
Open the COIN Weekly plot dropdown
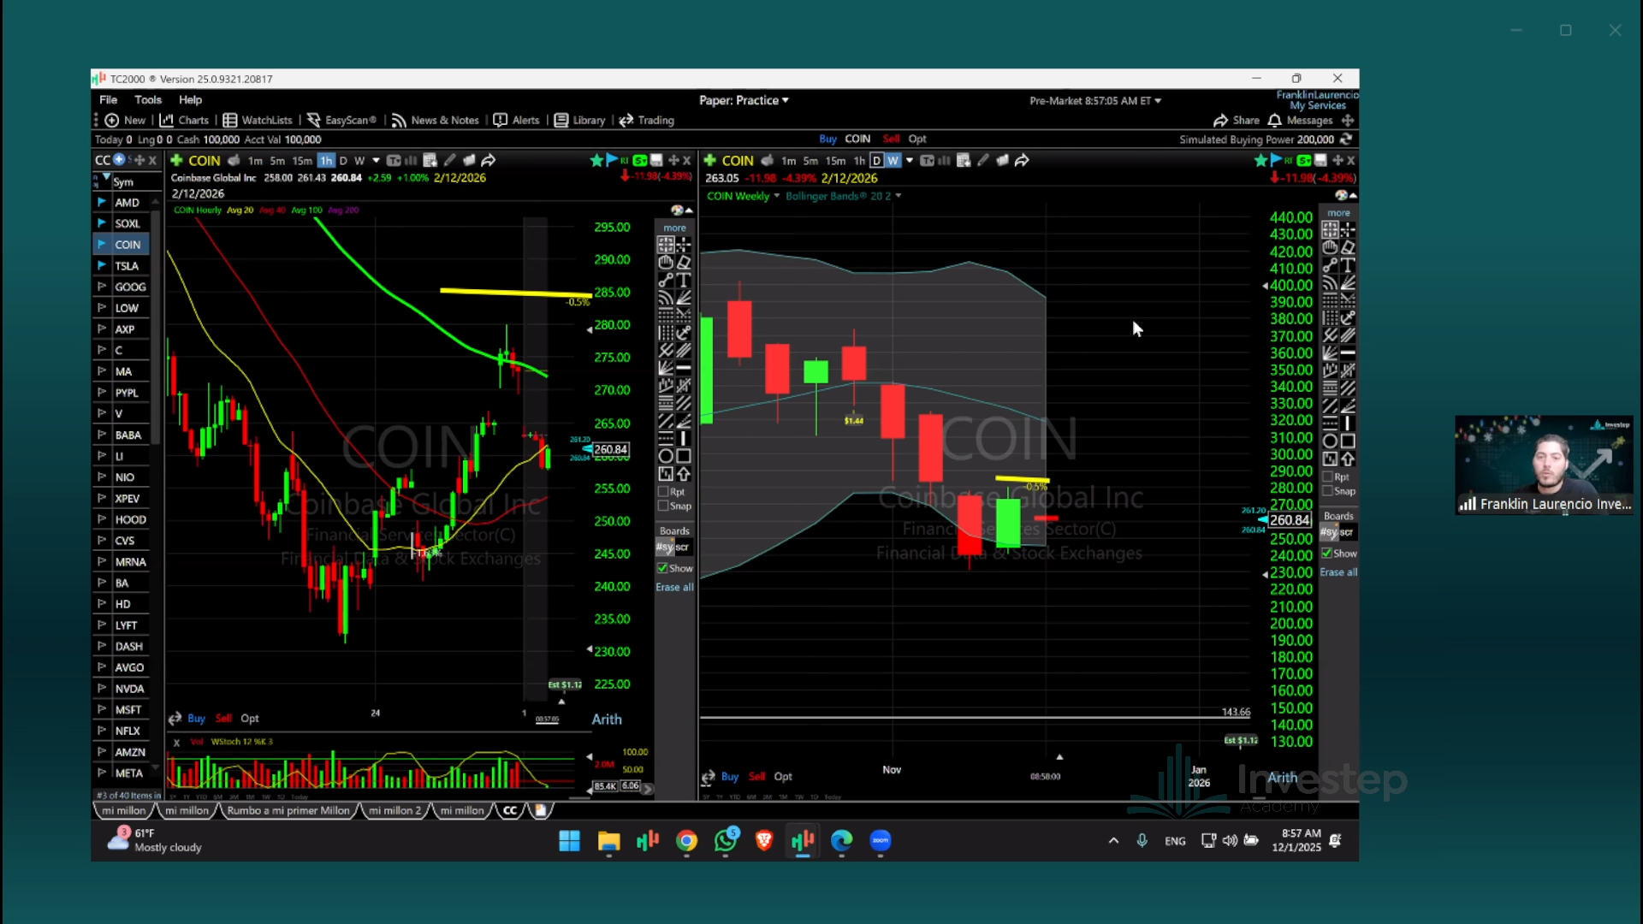point(776,196)
